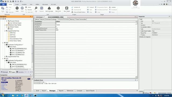Screen dimensions: 172x97
Task: Select the Documentation Files folder
Action: point(16,39)
